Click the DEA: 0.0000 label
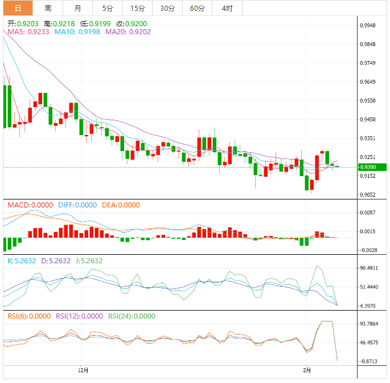The width and height of the screenshot is (390, 383). tap(120, 205)
